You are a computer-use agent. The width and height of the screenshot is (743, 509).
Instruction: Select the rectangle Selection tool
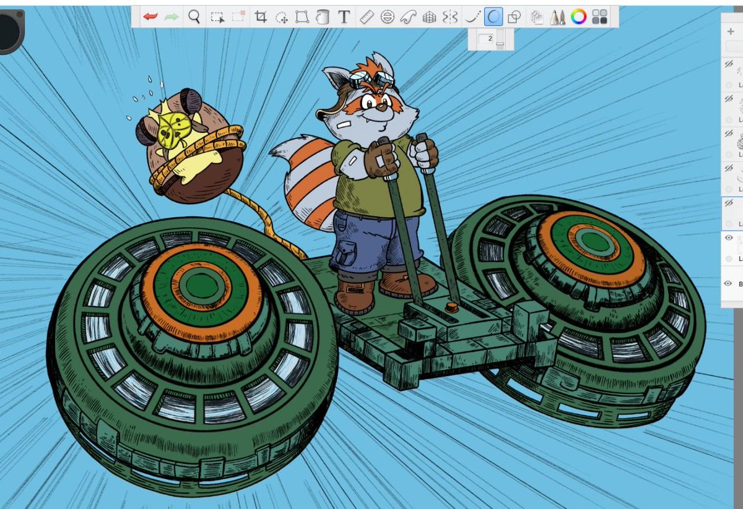pos(217,17)
